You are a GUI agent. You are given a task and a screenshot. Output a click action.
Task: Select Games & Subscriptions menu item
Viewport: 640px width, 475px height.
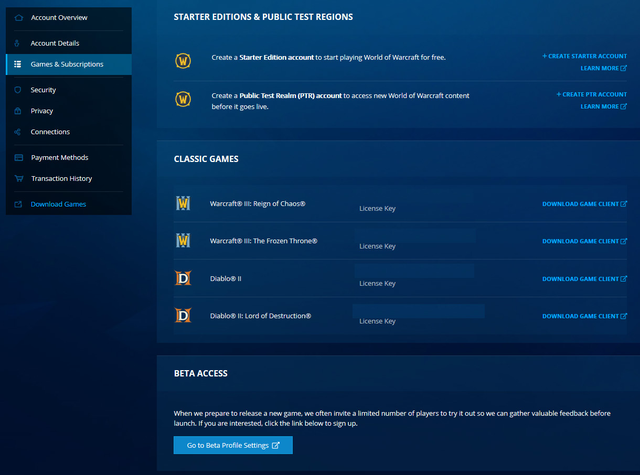coord(69,64)
